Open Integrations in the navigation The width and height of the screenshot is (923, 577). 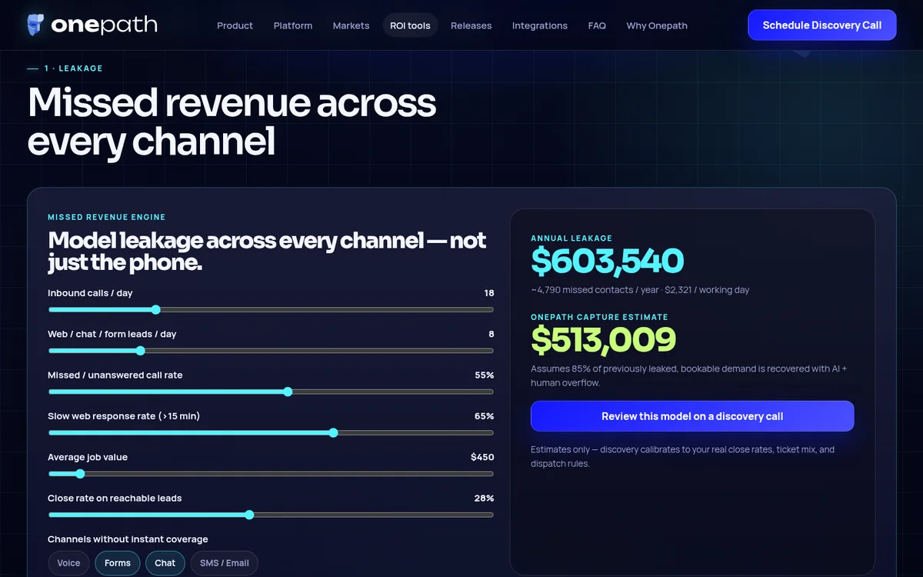coord(540,25)
